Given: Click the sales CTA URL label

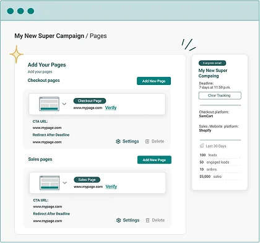Looking at the screenshot, I should coord(41,200).
